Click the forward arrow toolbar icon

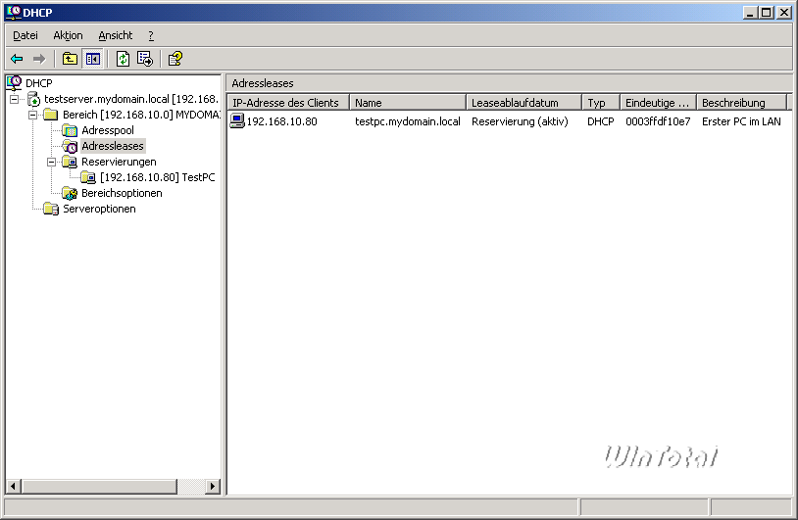[39, 59]
